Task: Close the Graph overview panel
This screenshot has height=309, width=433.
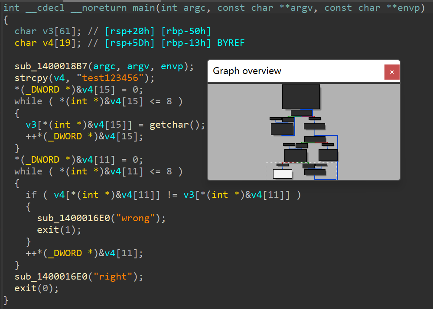Action: pos(392,72)
